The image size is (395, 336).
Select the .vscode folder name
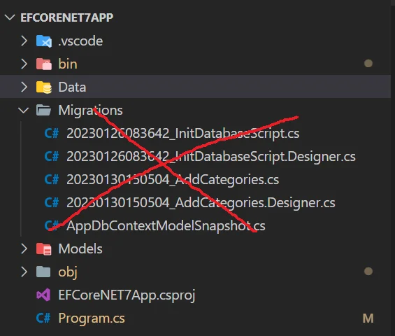click(80, 41)
